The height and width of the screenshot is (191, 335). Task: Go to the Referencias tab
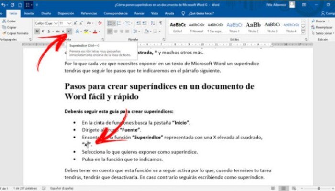point(89,13)
